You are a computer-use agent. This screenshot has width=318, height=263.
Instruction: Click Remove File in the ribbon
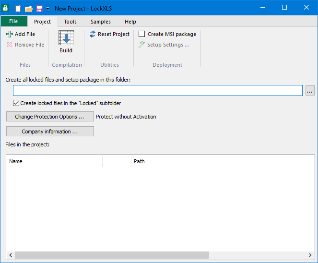coord(25,45)
